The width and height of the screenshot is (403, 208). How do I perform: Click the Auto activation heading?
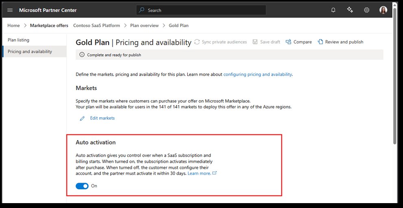(96, 142)
